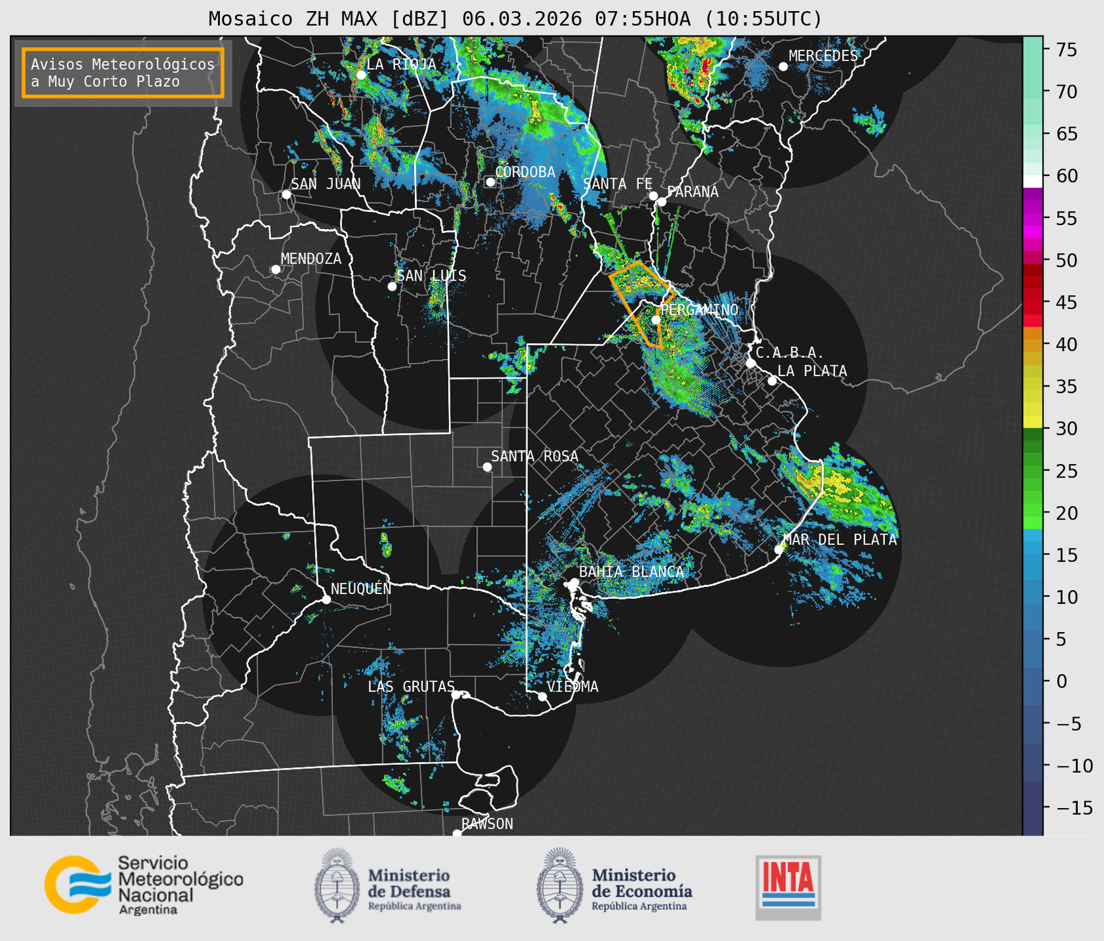Click the LA PLATA city marker dot

(772, 381)
